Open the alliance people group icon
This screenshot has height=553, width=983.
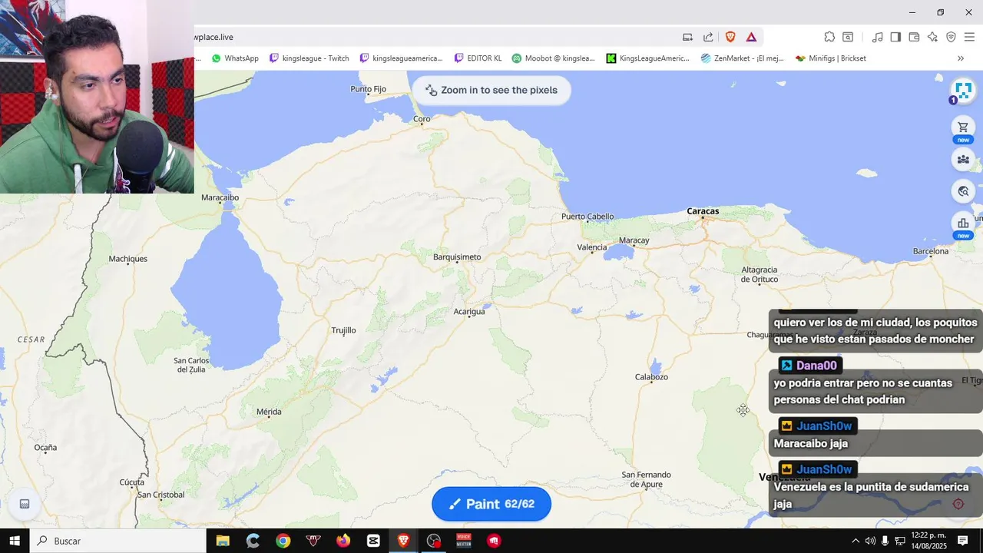[963, 159]
